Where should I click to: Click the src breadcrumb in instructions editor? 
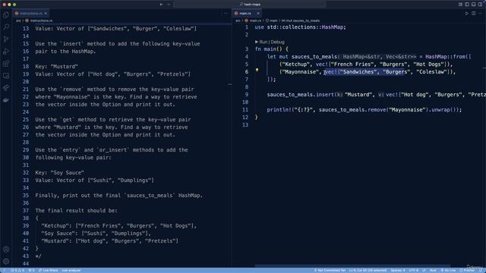(18, 20)
